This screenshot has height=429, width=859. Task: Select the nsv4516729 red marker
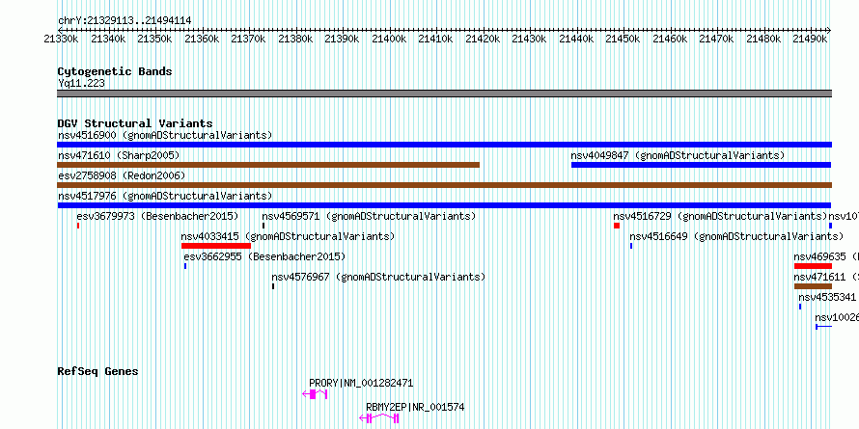coord(617,226)
